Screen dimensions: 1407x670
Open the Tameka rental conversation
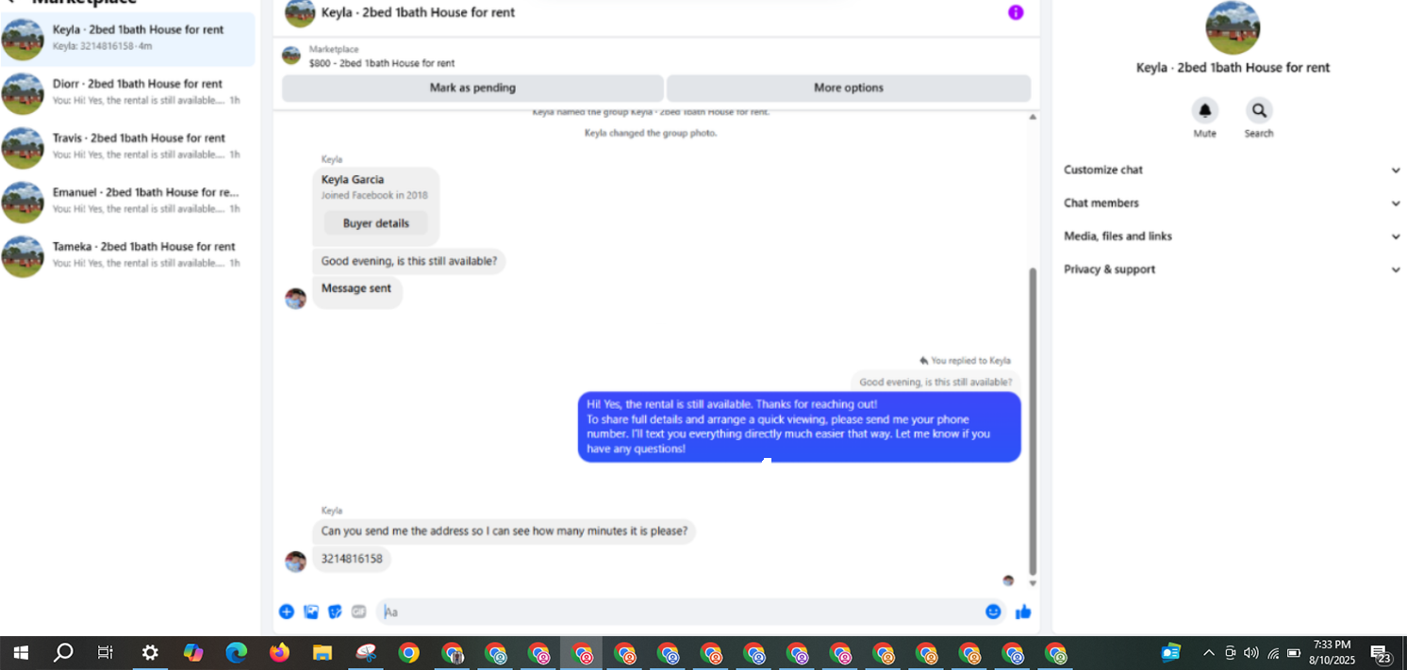[x=127, y=254]
